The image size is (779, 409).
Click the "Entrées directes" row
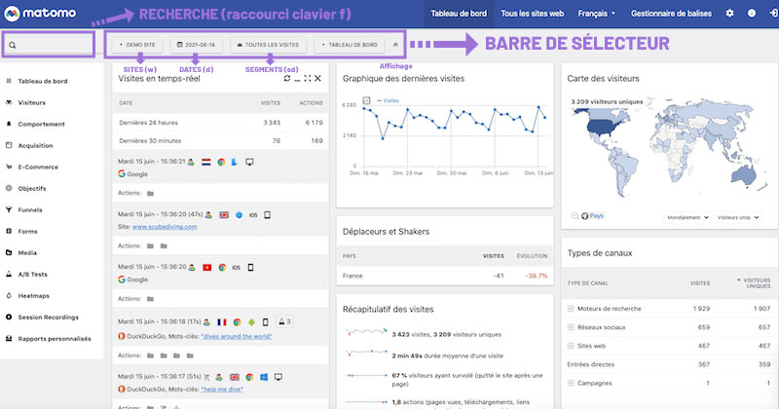click(668, 364)
